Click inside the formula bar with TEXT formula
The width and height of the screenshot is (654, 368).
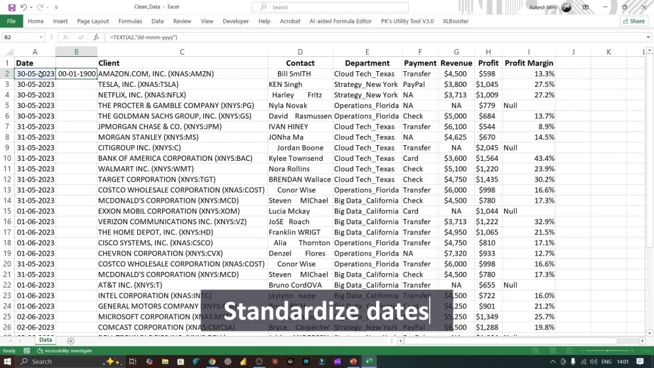tap(375, 37)
